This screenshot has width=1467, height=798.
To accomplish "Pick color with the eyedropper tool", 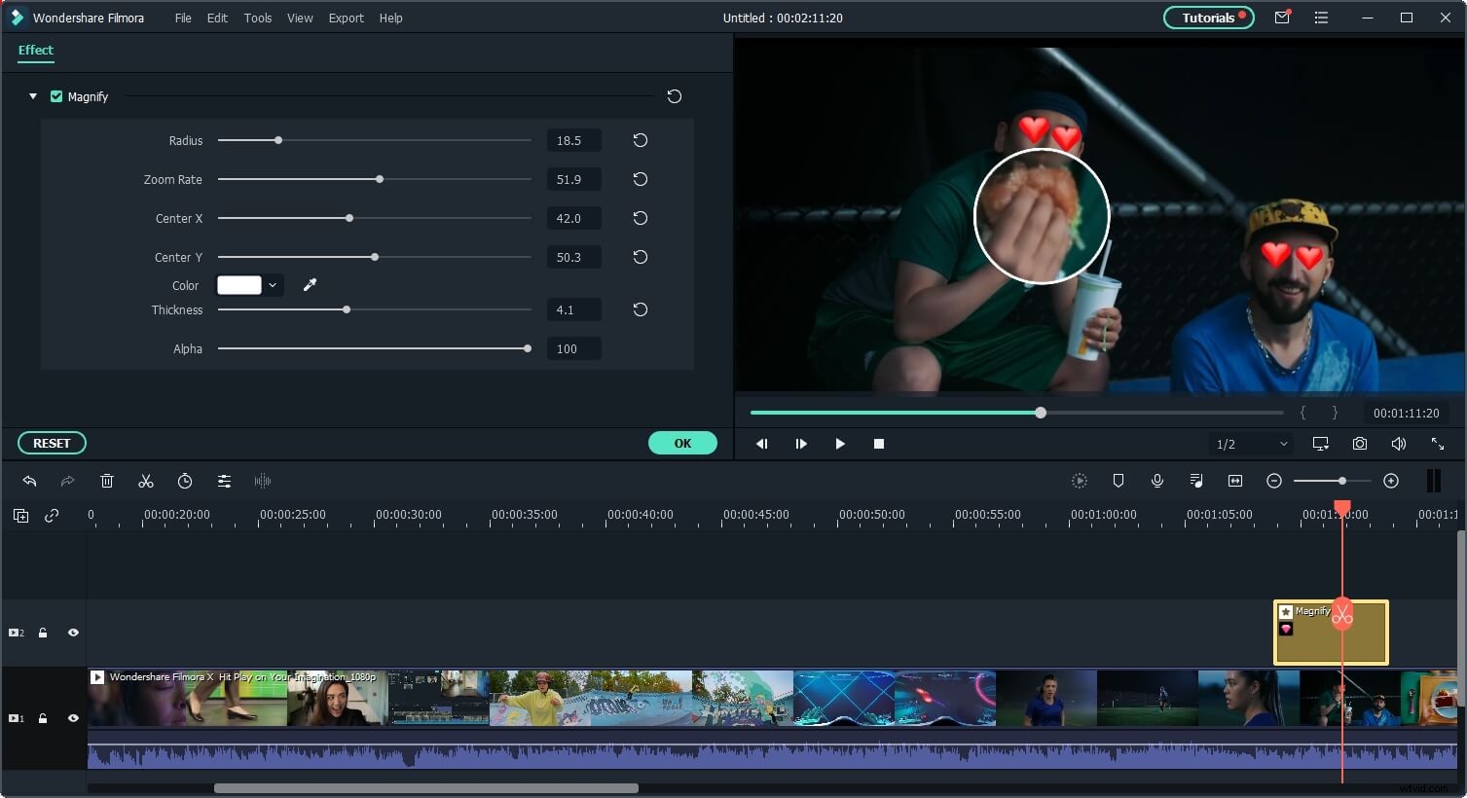I will pos(310,285).
